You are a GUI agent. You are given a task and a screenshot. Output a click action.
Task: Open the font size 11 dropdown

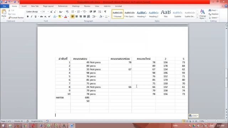click(x=48, y=12)
